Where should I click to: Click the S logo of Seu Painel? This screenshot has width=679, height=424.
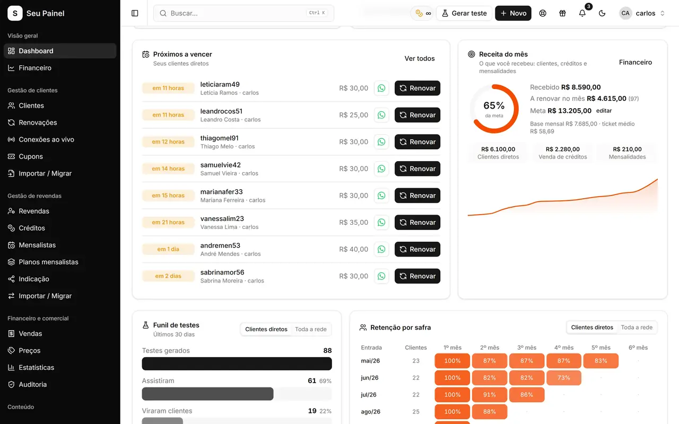[x=15, y=13]
